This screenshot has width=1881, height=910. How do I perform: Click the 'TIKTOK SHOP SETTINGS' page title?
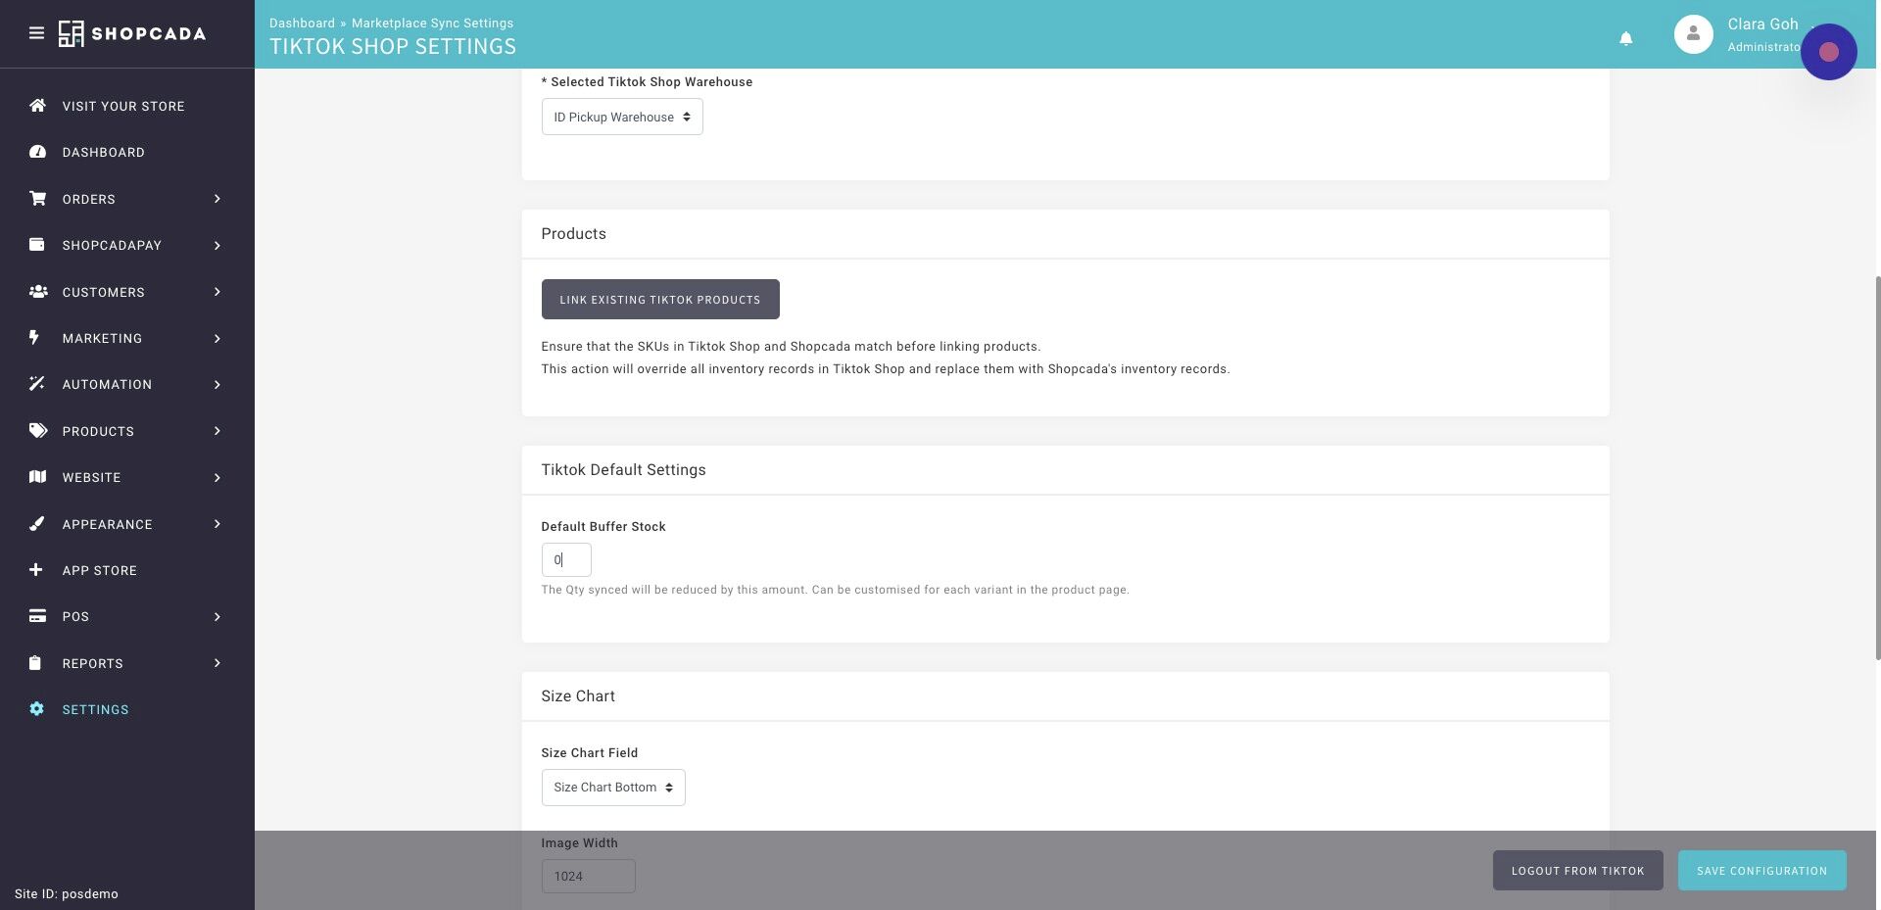pyautogui.click(x=393, y=47)
